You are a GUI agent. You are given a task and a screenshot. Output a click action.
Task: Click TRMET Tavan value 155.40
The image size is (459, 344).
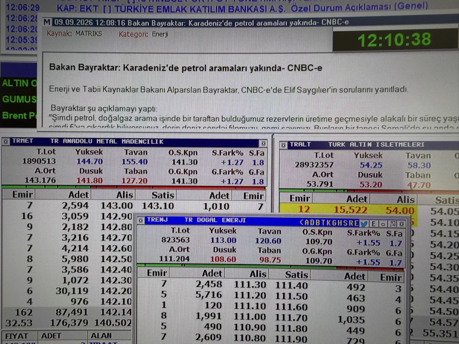(x=135, y=161)
